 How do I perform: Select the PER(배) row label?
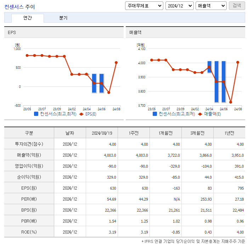pyautogui.click(x=29, y=199)
